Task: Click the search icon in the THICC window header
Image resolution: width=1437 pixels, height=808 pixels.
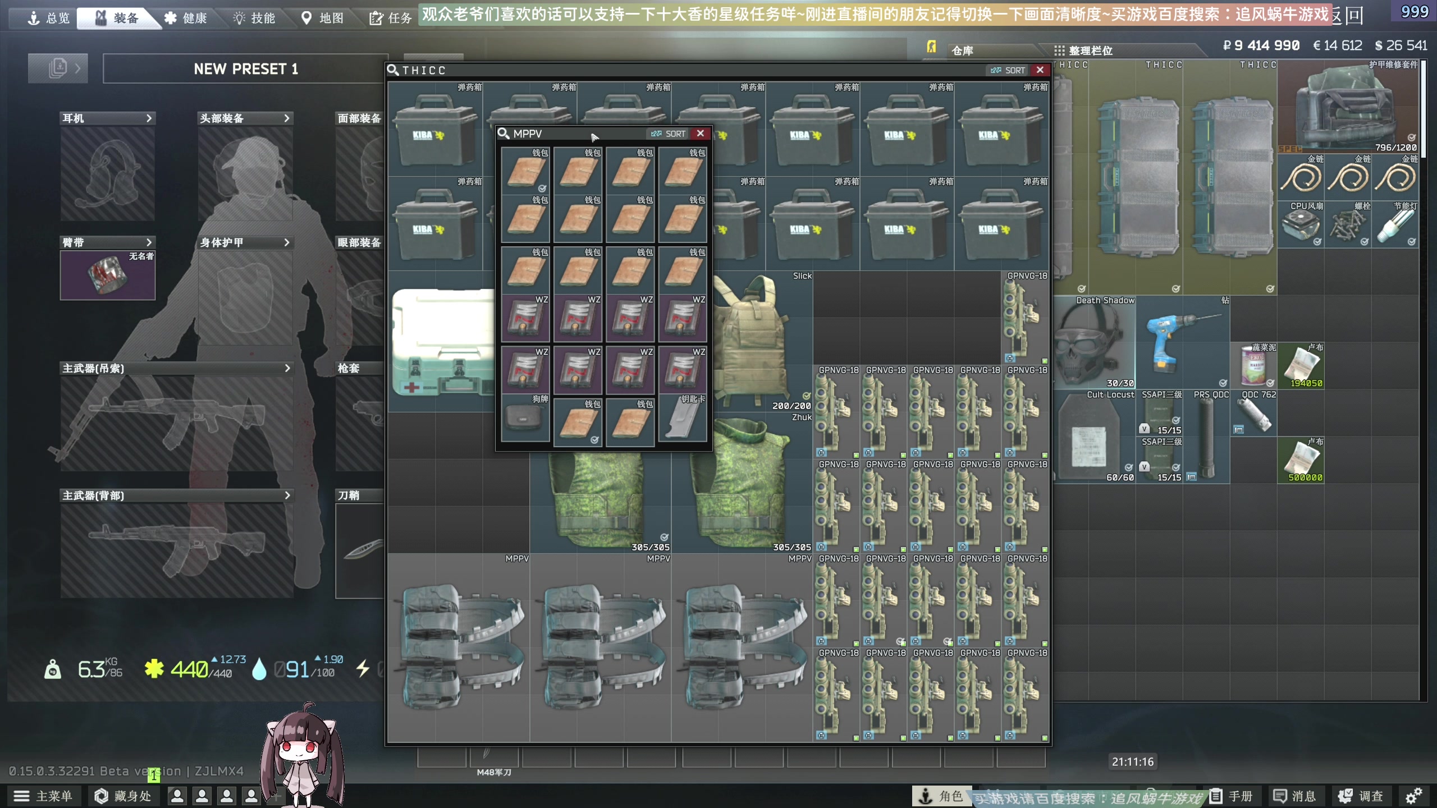Action: 393,70
